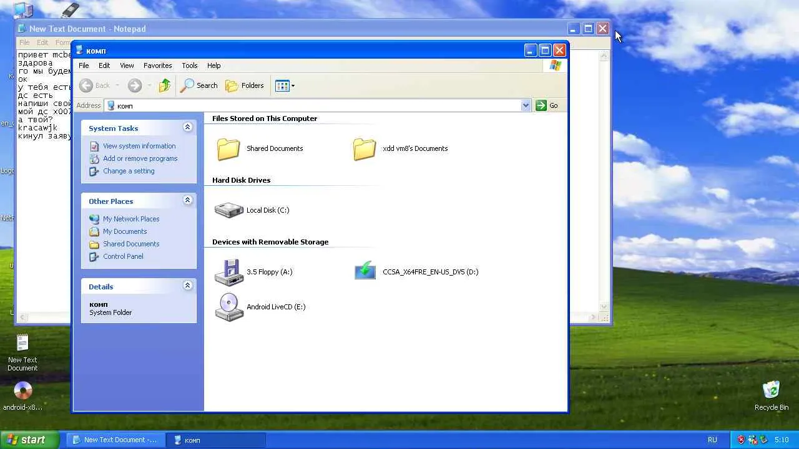Click the Change a setting link
Viewport: 799px width, 449px height.
[x=129, y=171]
